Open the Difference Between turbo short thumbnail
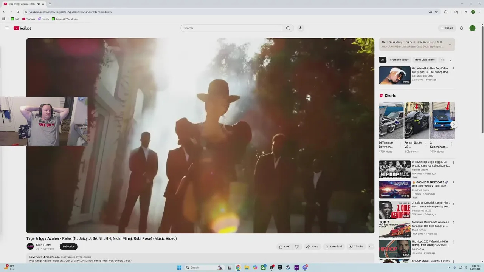484x272 pixels. [x=391, y=121]
